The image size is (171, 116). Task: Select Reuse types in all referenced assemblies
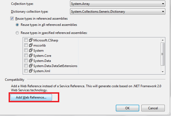(x=18, y=25)
